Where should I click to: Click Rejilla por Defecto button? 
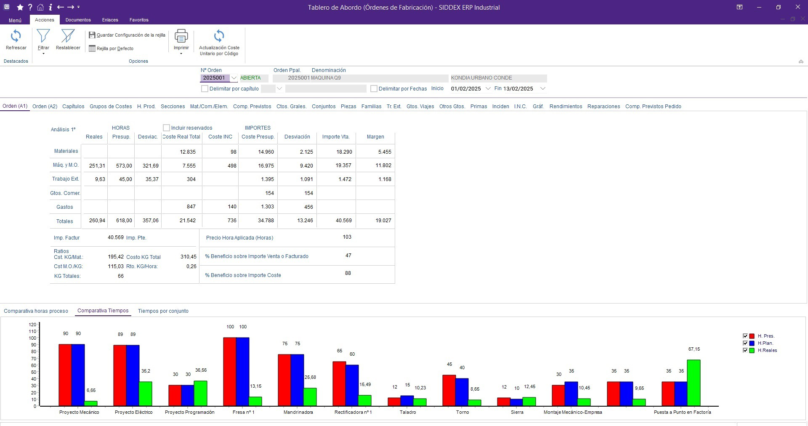[x=111, y=49]
